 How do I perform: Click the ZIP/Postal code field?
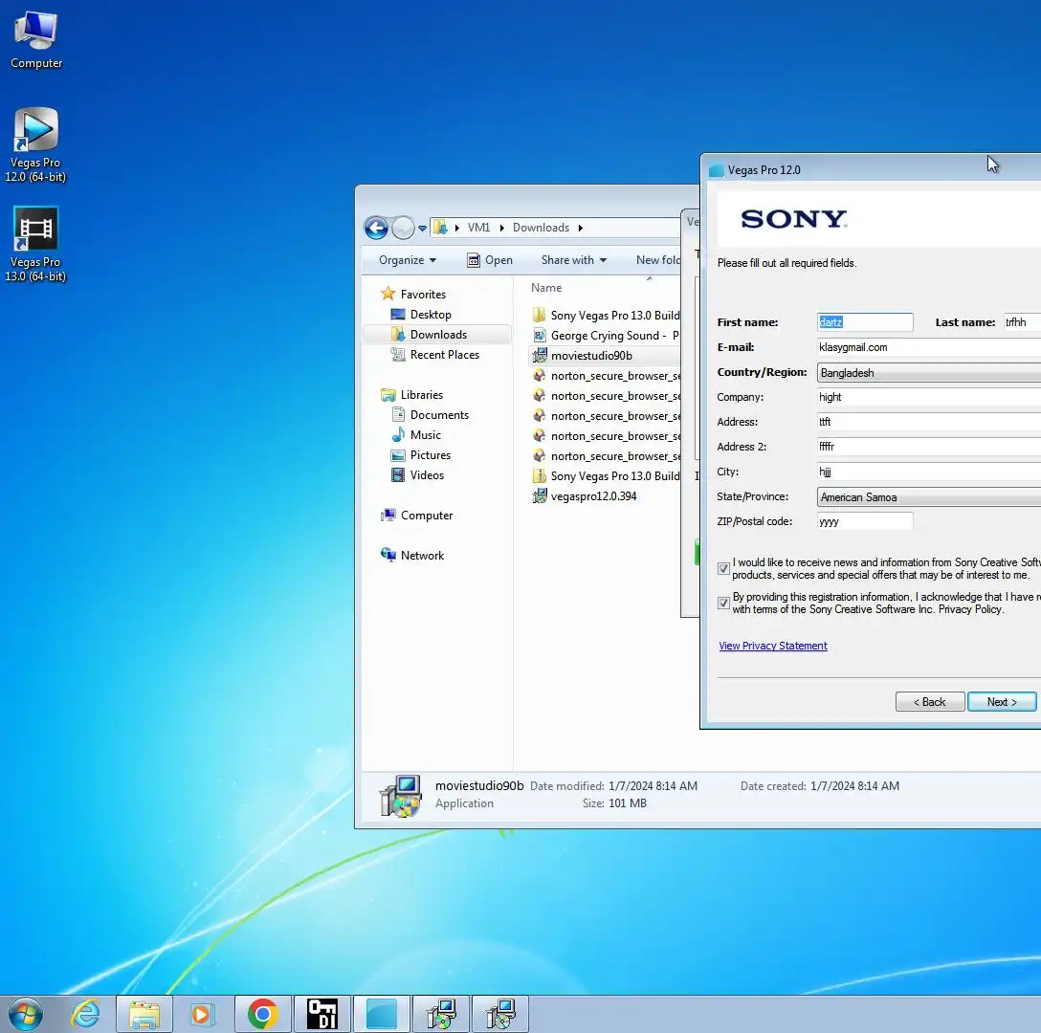coord(865,521)
